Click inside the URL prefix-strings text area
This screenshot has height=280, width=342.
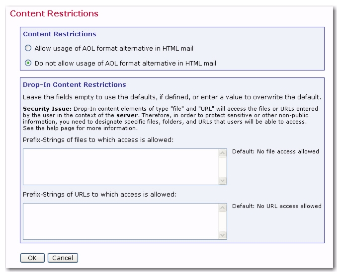click(x=121, y=221)
